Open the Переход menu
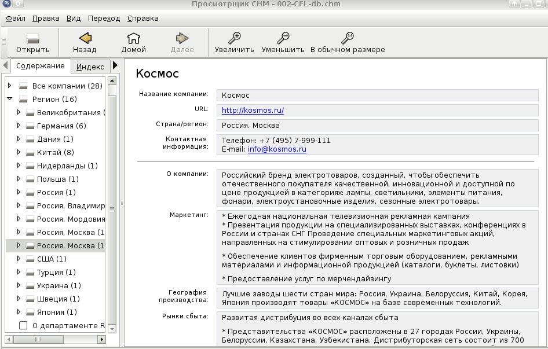The image size is (548, 349). click(104, 19)
